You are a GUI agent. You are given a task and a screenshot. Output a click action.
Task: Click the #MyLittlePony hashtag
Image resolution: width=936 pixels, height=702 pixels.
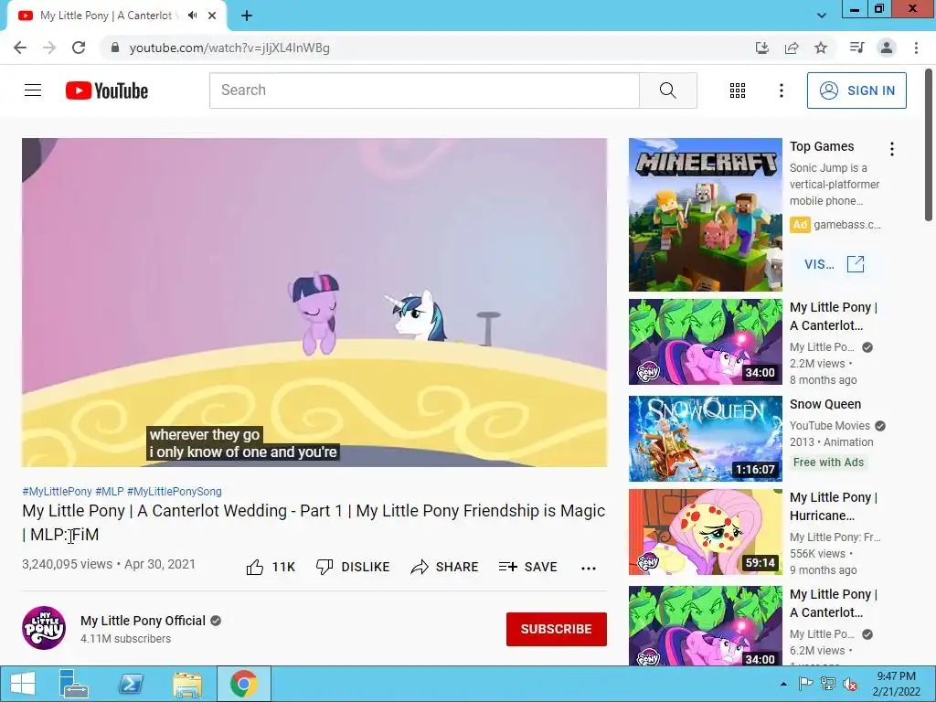pos(57,491)
